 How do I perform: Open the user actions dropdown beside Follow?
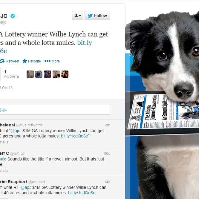click(x=78, y=16)
